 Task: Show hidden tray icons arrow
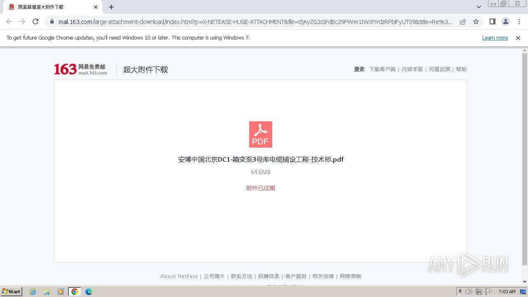click(x=460, y=291)
